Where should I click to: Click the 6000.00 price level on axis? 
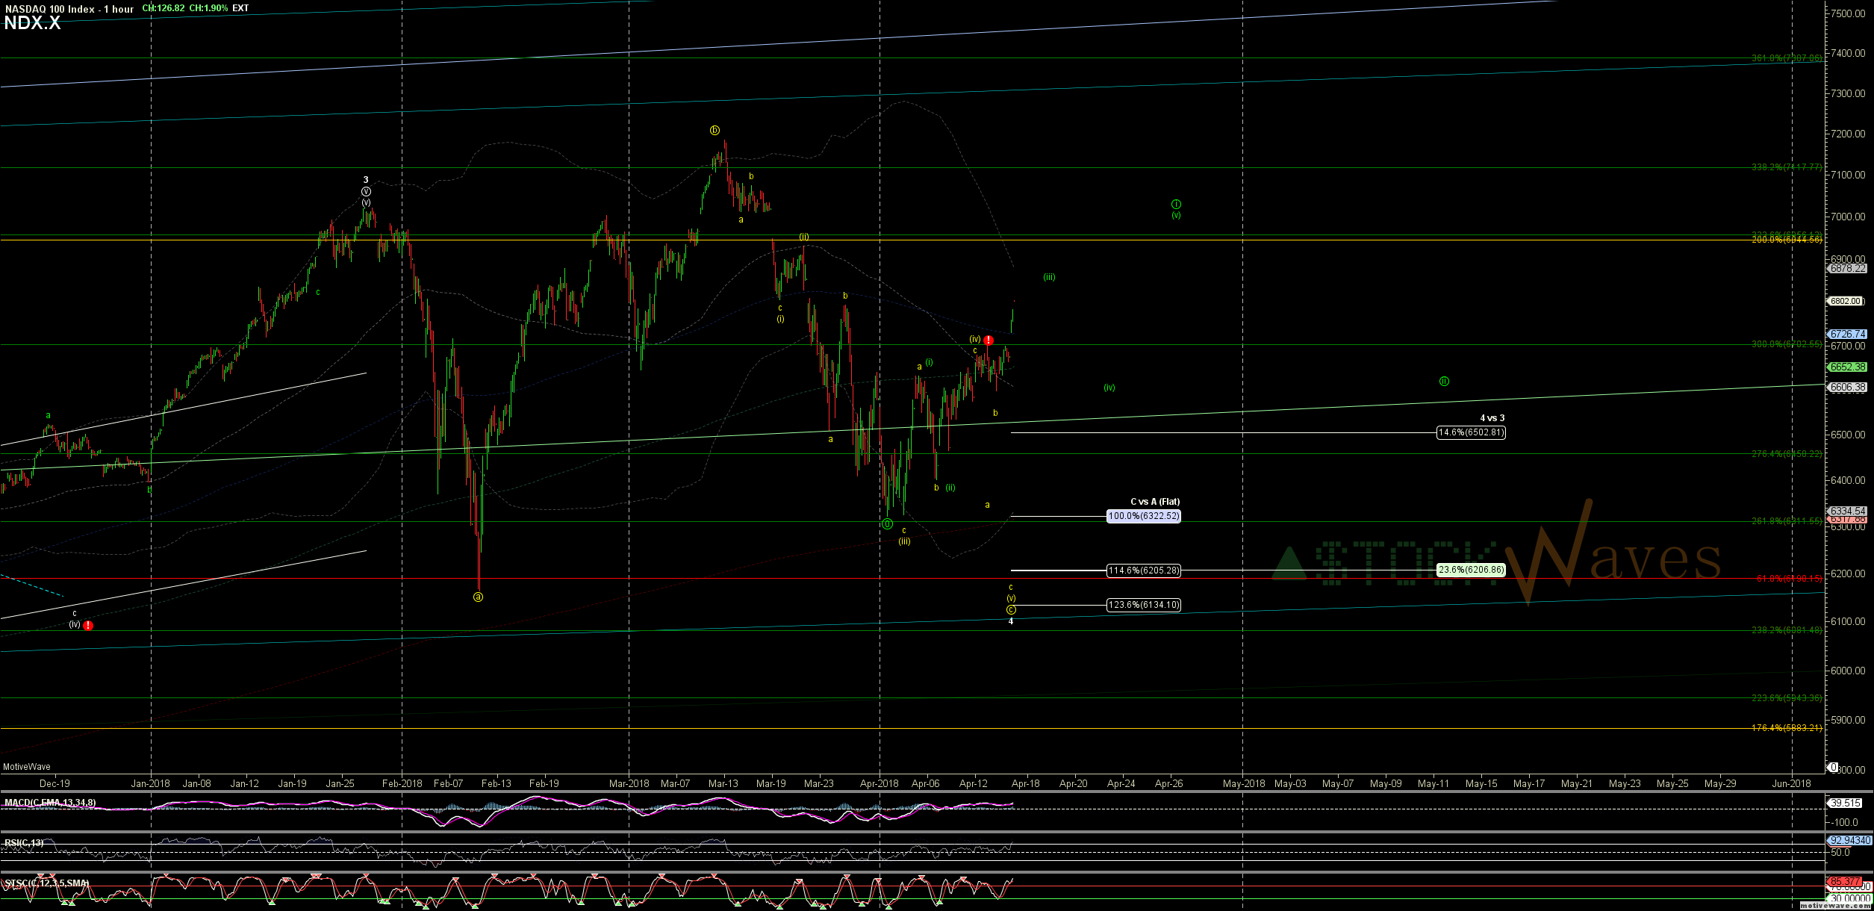point(1849,671)
